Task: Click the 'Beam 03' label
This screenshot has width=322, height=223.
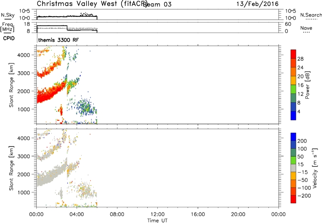Action: click(x=157, y=4)
